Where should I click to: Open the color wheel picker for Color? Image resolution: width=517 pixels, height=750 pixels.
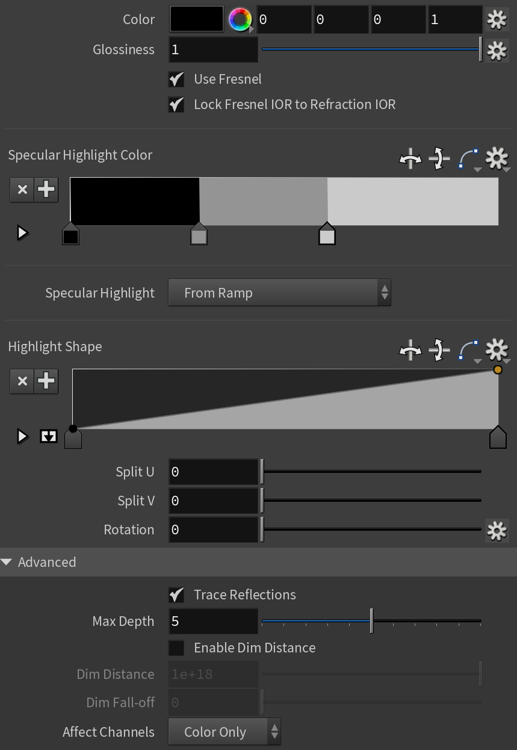[240, 20]
